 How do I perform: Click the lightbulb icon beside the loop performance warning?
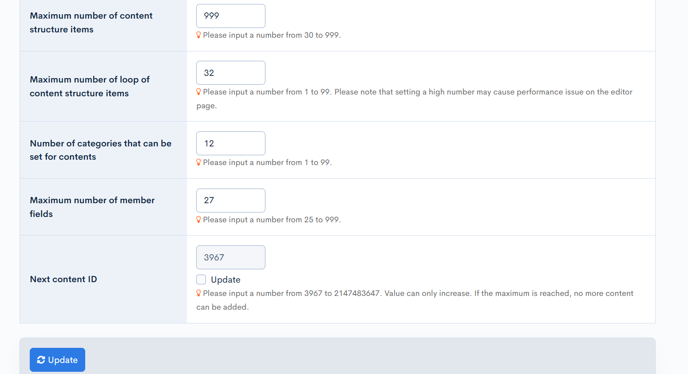198,91
